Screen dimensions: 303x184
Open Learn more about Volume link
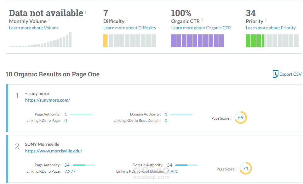click(34, 28)
